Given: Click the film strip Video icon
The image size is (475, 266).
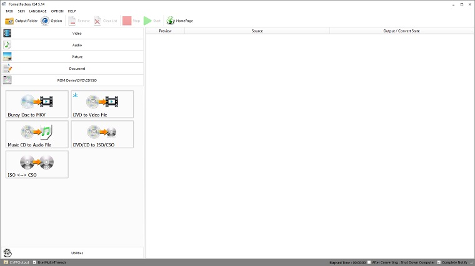Looking at the screenshot, I should coord(7,33).
